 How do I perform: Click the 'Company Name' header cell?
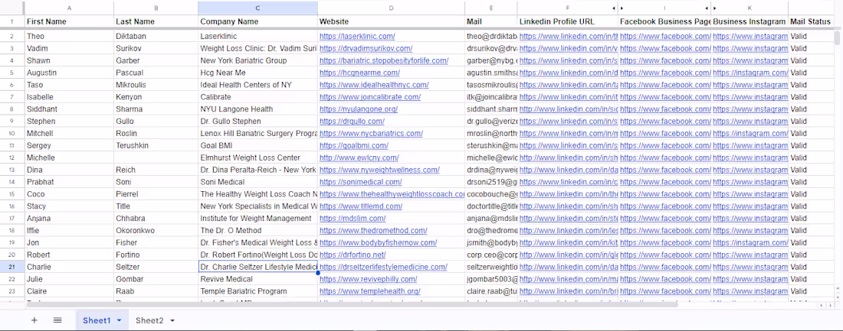[258, 21]
